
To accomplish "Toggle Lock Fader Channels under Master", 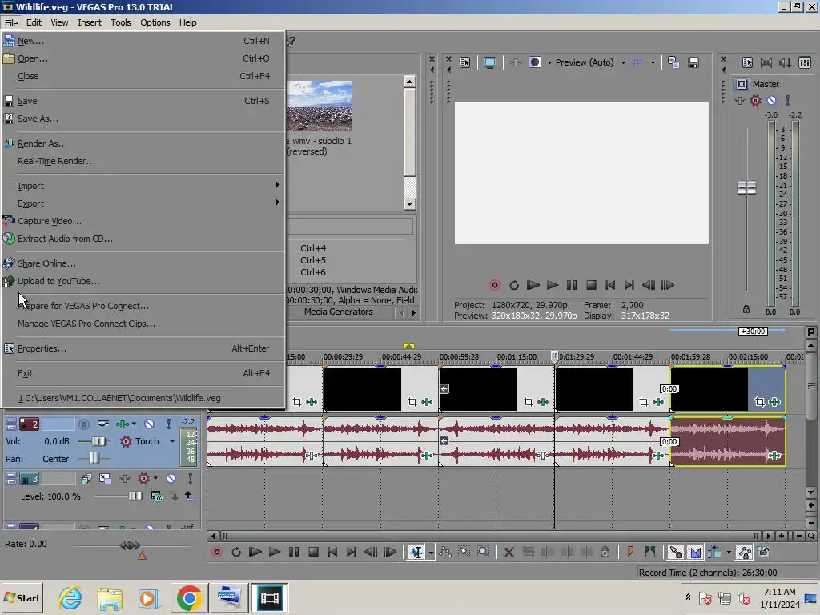I will click(x=746, y=310).
